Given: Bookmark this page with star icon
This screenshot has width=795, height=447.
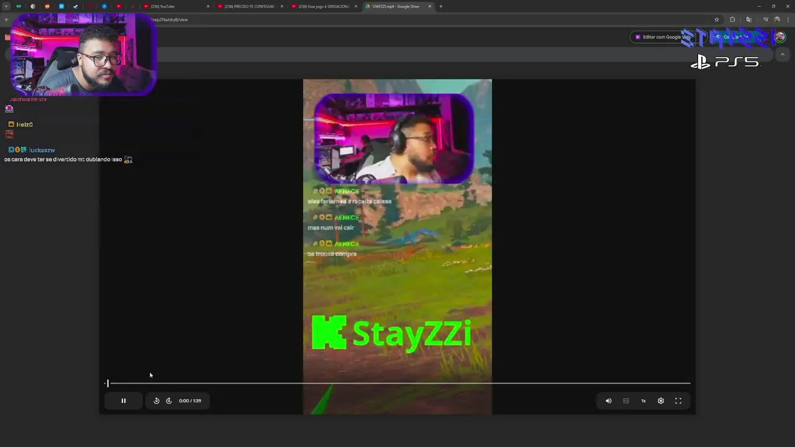Looking at the screenshot, I should pos(717,19).
